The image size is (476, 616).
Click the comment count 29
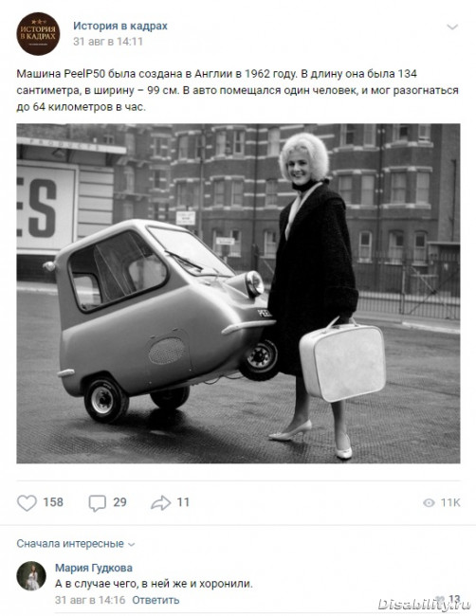point(119,502)
